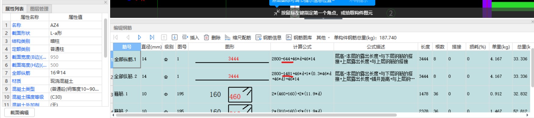Click the 单重(kg) column header
This screenshot has width=534, height=118.
coord(501,47)
